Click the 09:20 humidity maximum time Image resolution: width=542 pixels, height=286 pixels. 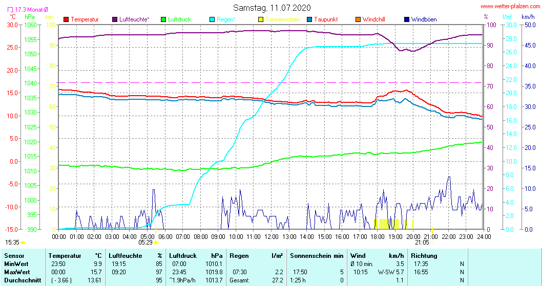tap(118, 272)
